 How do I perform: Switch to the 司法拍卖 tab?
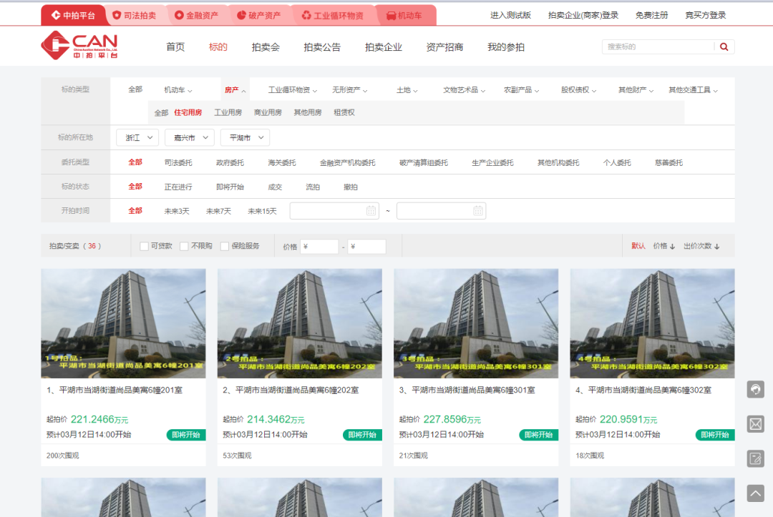134,15
